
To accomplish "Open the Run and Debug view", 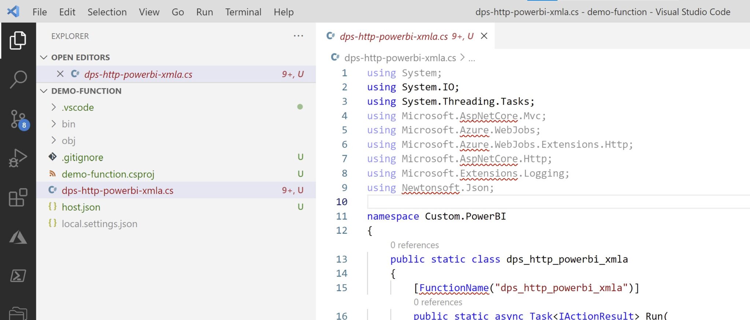I will [x=18, y=158].
